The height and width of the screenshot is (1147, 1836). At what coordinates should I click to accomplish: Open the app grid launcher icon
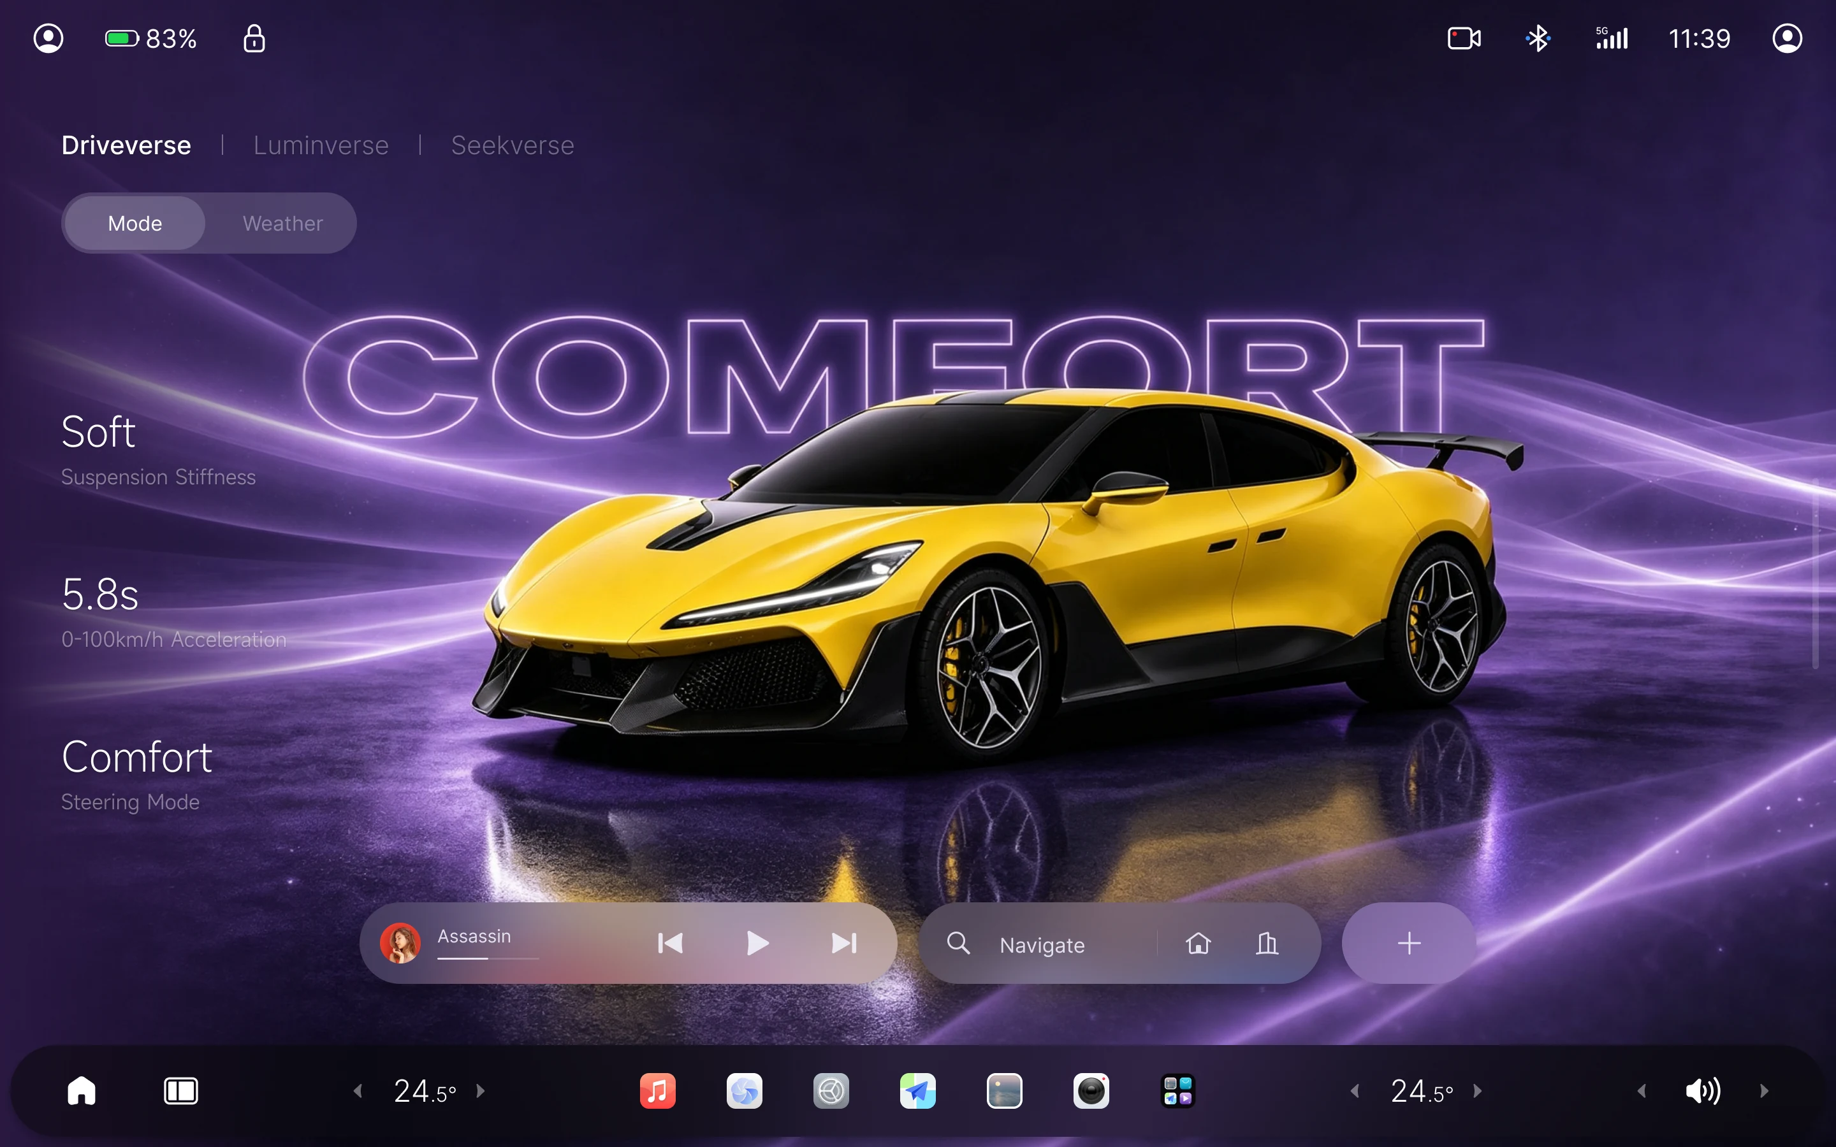pos(1178,1091)
